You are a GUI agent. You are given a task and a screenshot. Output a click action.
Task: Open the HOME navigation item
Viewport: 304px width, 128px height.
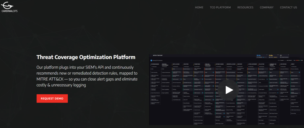coord(199,7)
